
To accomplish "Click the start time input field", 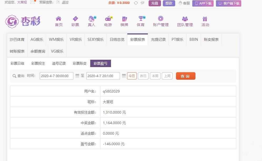I will [x=56, y=76].
